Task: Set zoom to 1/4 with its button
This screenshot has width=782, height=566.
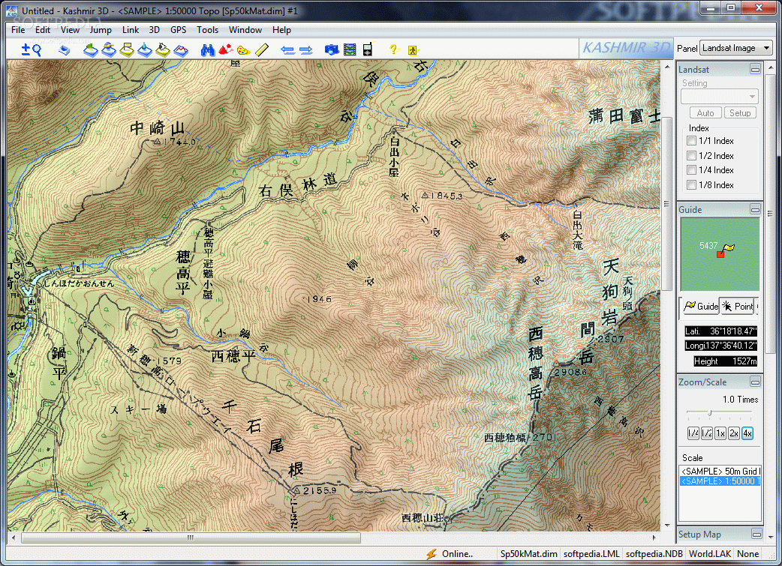Action: coord(693,433)
